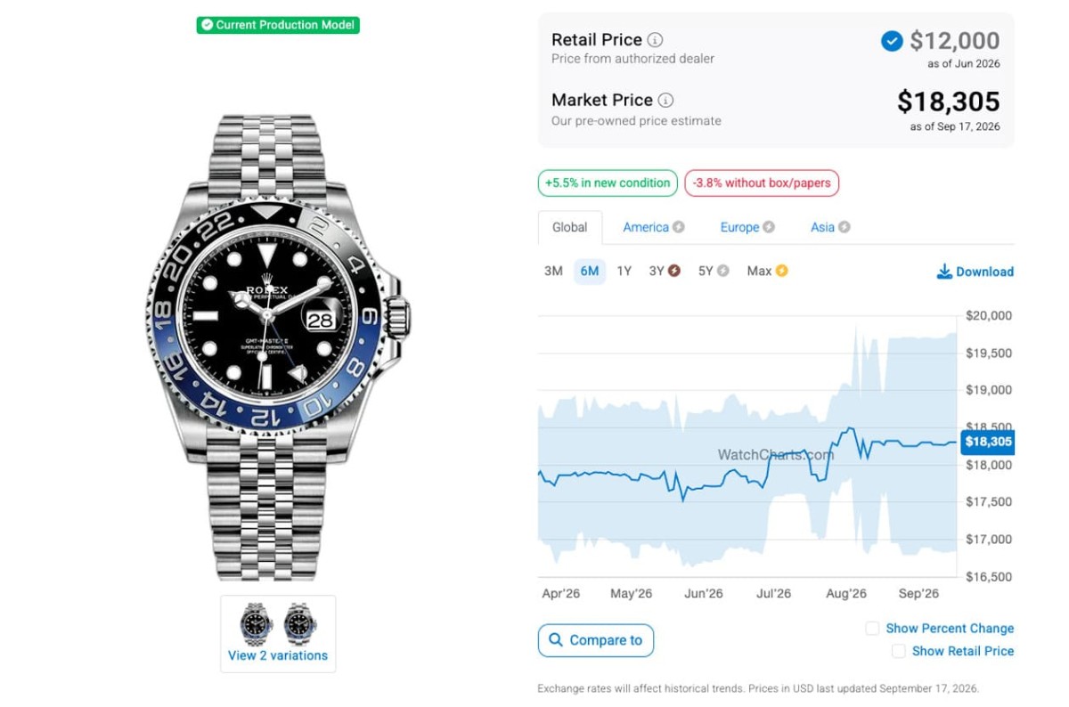
Task: Click the +5.5% in new condition badge
Action: point(608,183)
